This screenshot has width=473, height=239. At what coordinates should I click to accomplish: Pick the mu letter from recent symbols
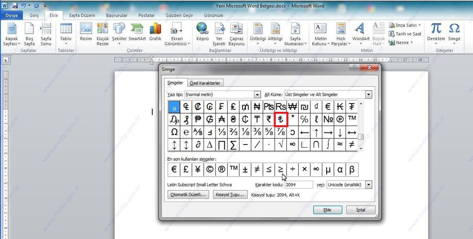[328, 170]
